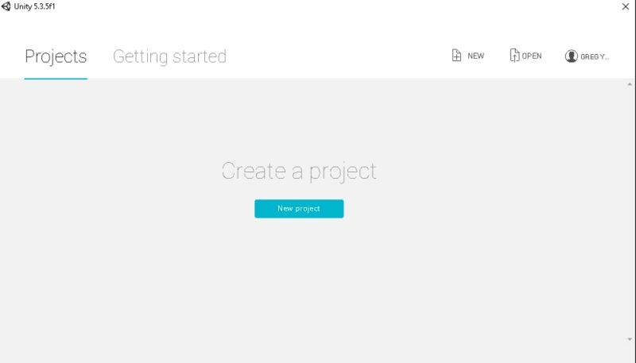
Task: Switch to the Getting started tab
Action: pos(169,56)
